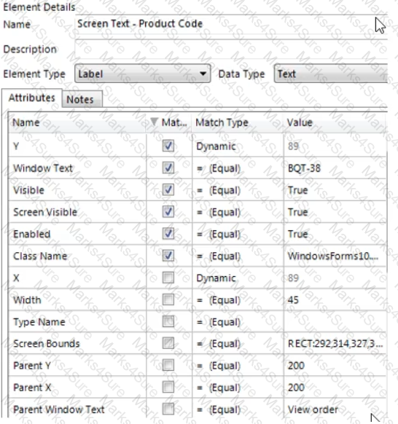Click the sort arrow on Match column header
This screenshot has width=398, height=424.
pos(154,122)
